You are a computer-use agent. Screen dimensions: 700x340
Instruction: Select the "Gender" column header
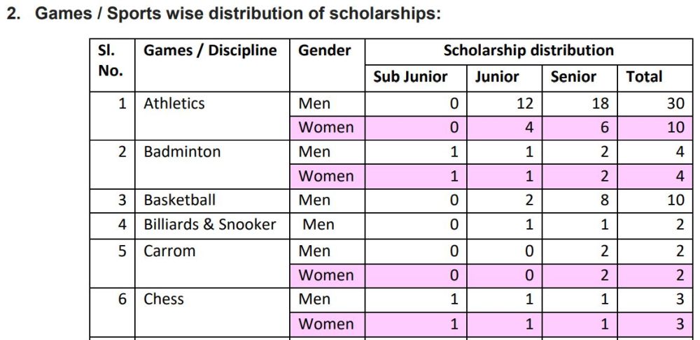[x=324, y=51]
